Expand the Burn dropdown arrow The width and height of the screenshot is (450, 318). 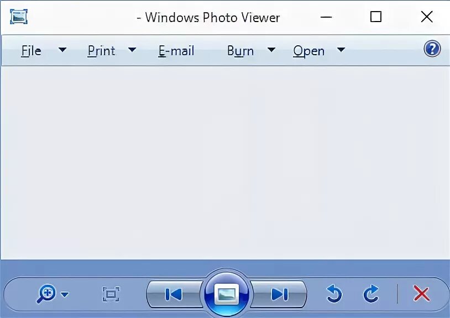tap(271, 50)
